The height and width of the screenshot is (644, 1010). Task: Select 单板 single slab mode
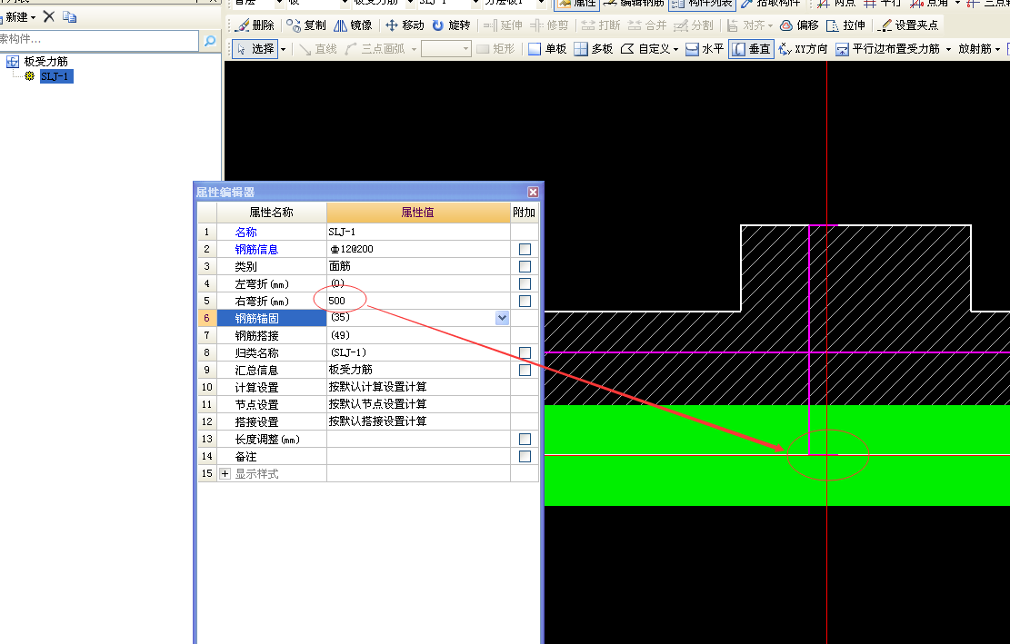tap(547, 49)
